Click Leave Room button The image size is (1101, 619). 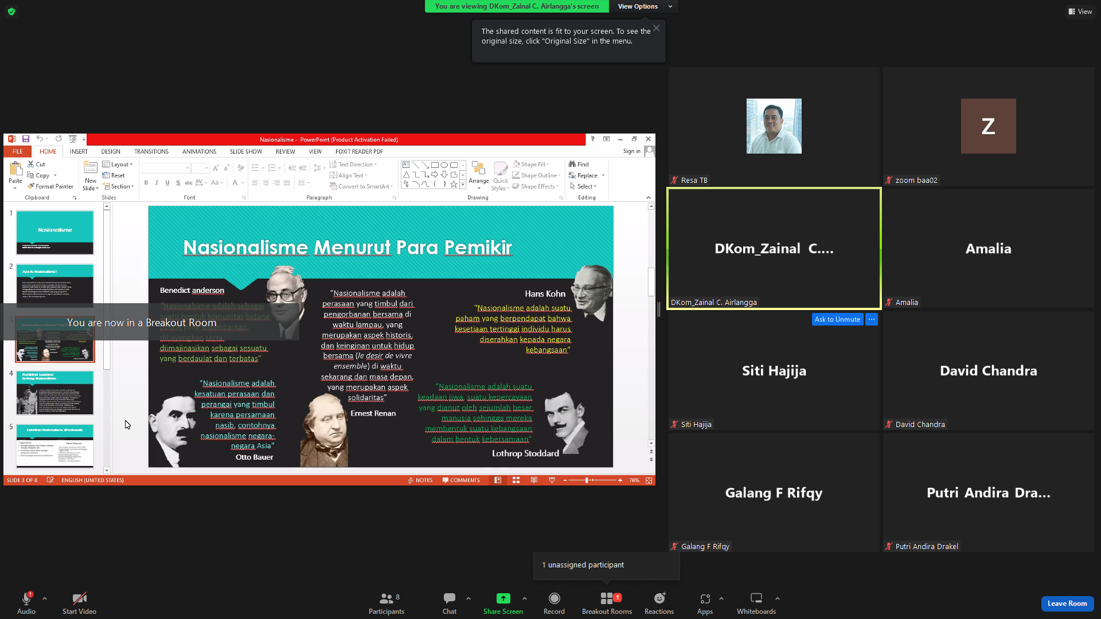tap(1067, 604)
